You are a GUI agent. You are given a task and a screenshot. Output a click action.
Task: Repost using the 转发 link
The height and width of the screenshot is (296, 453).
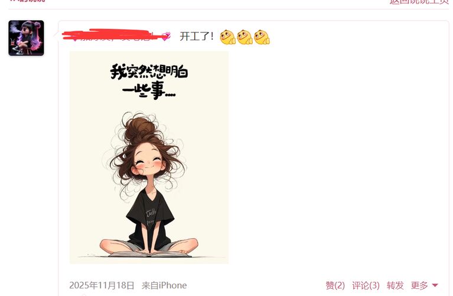tap(395, 285)
